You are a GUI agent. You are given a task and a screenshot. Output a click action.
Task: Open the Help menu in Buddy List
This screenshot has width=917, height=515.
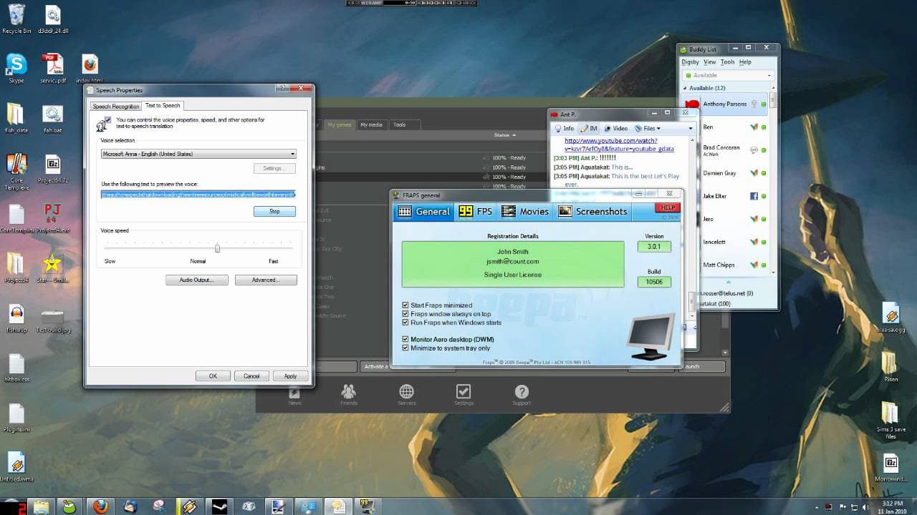pyautogui.click(x=745, y=62)
